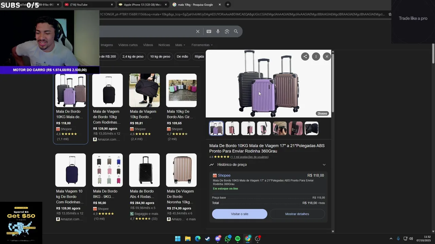Open File Explorer from the taskbar
Image resolution: width=435 pixels, height=244 pixels.
[x=188, y=239]
